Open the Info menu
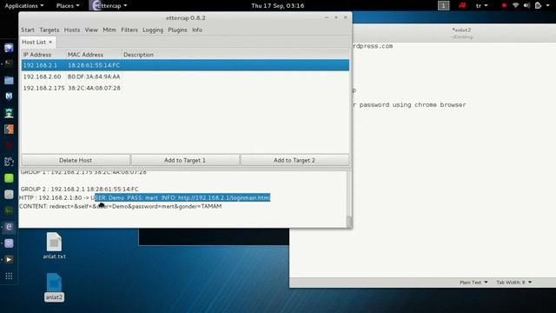This screenshot has width=556, height=313. pyautogui.click(x=197, y=30)
